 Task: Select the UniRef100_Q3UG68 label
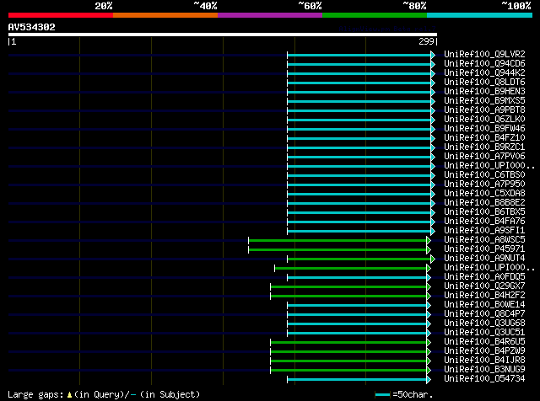tap(484, 323)
